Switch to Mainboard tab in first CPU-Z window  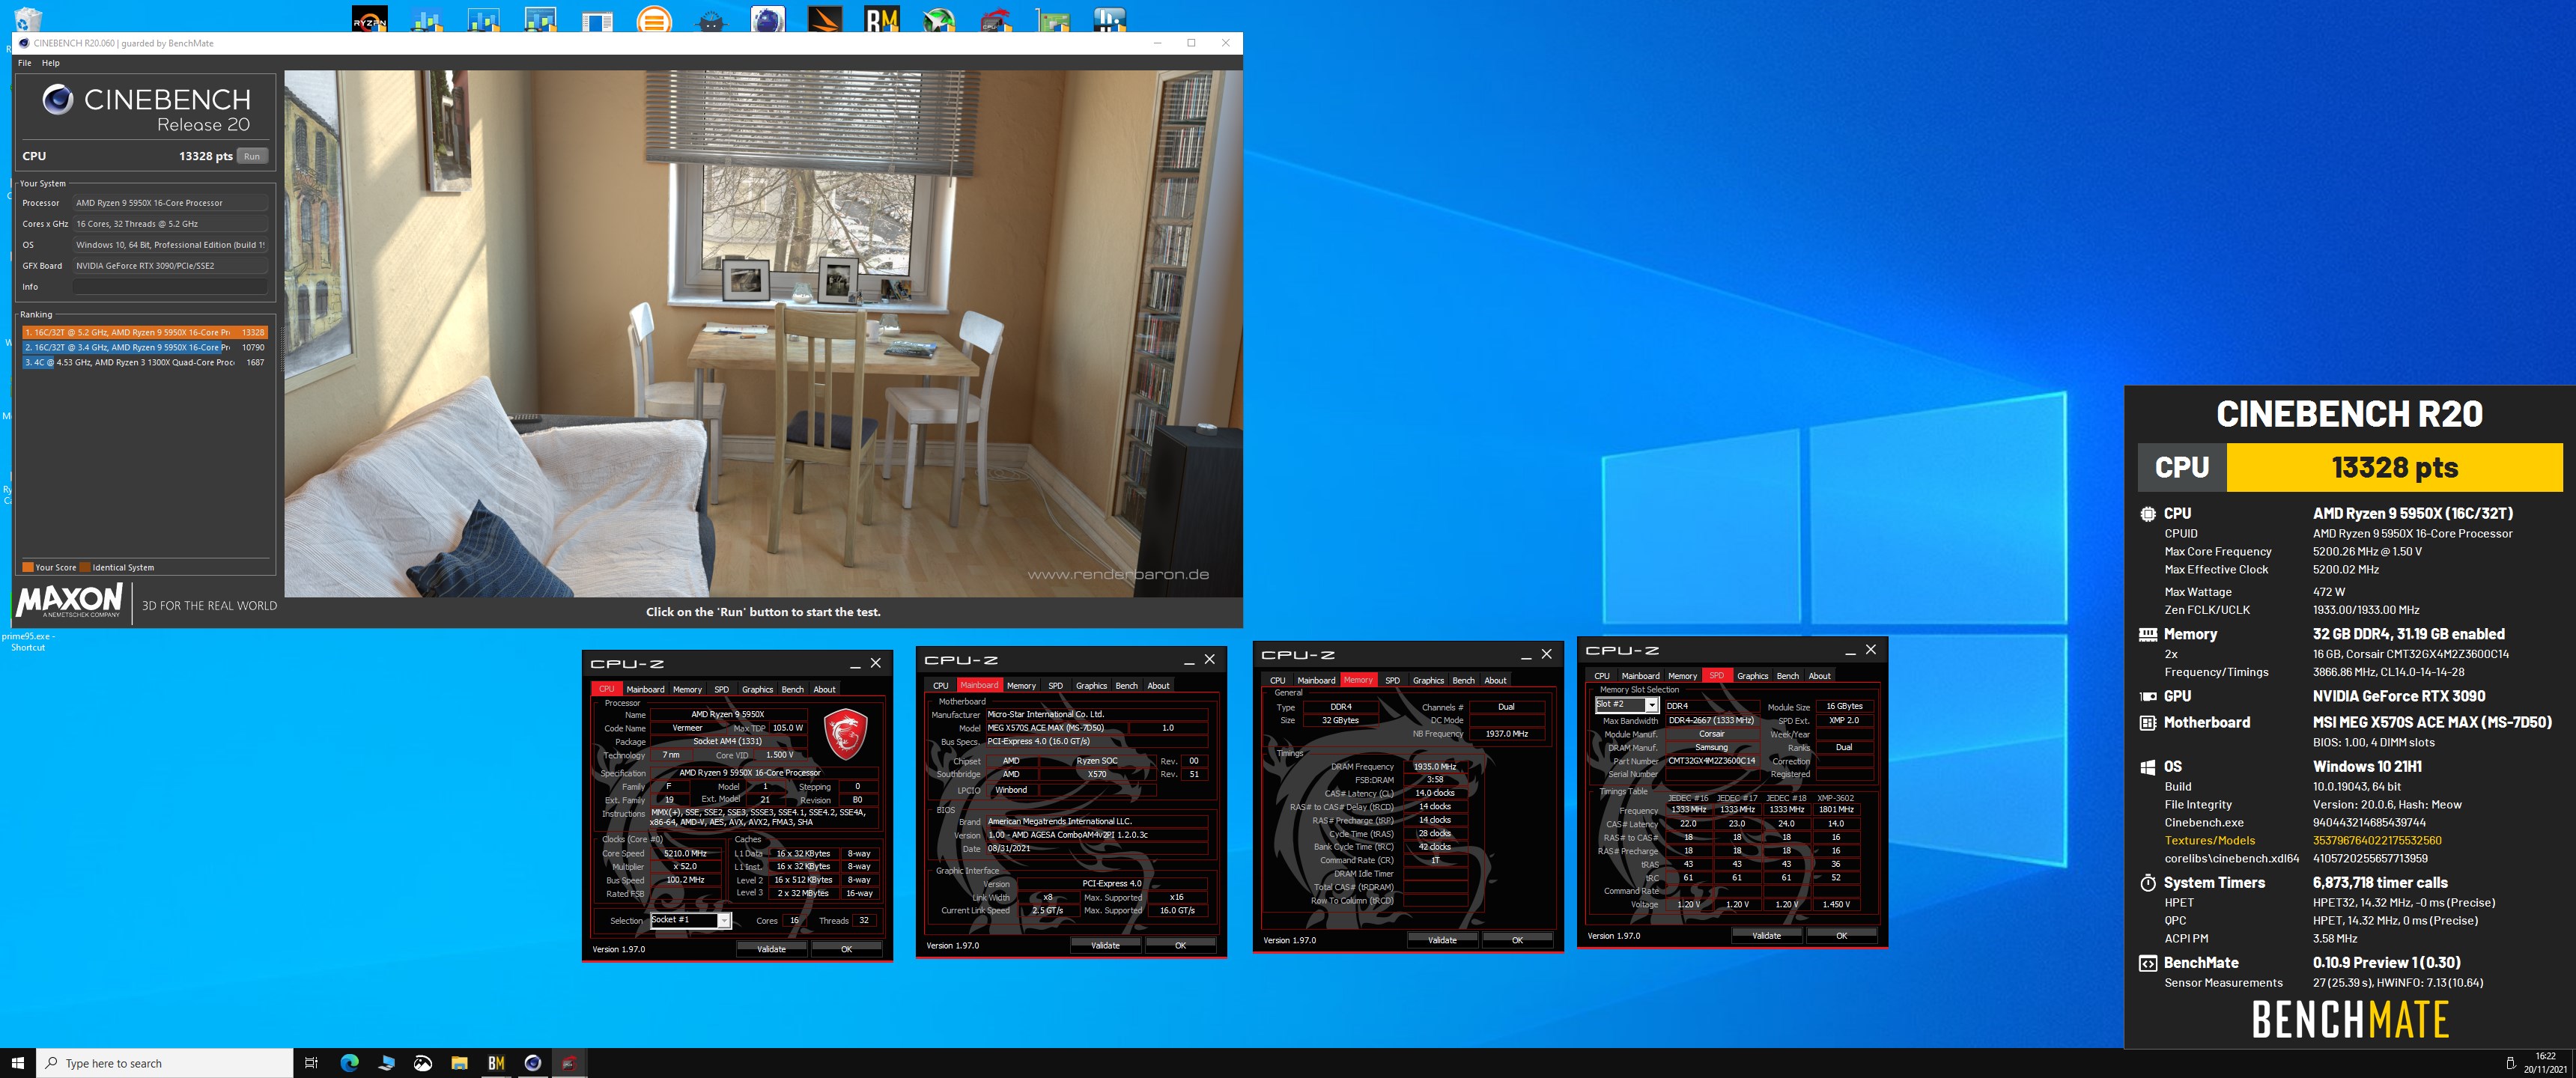[645, 689]
